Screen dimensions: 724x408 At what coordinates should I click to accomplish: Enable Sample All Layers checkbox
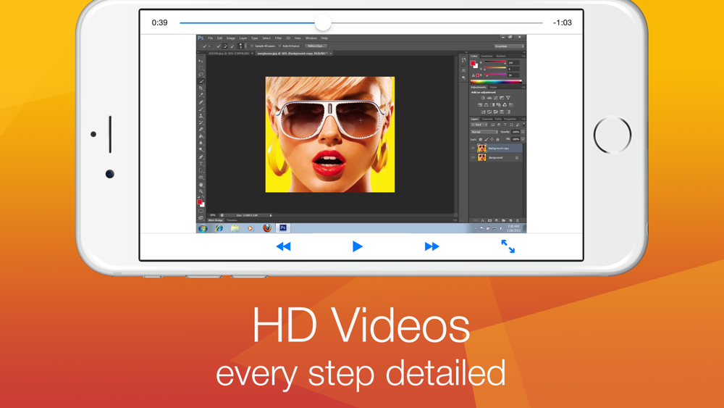click(252, 46)
